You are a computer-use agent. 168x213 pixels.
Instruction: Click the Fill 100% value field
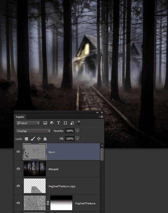pos(70,139)
